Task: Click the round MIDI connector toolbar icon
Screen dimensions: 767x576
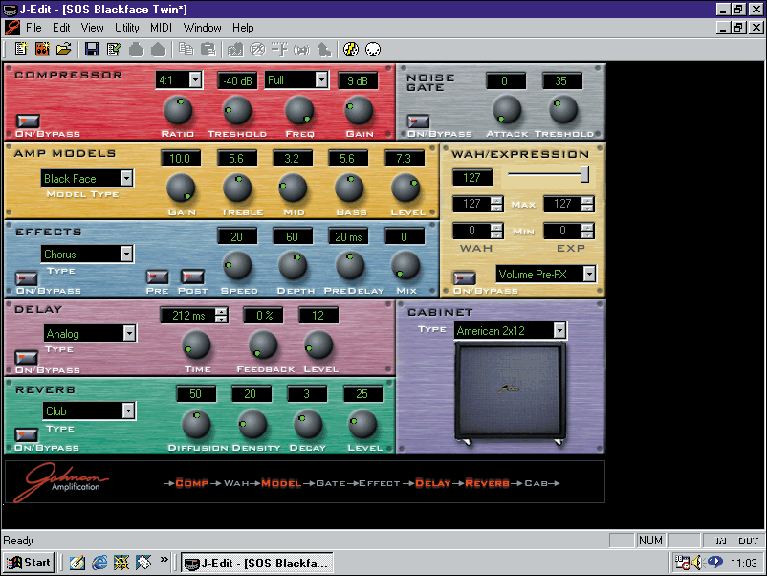Action: click(373, 50)
